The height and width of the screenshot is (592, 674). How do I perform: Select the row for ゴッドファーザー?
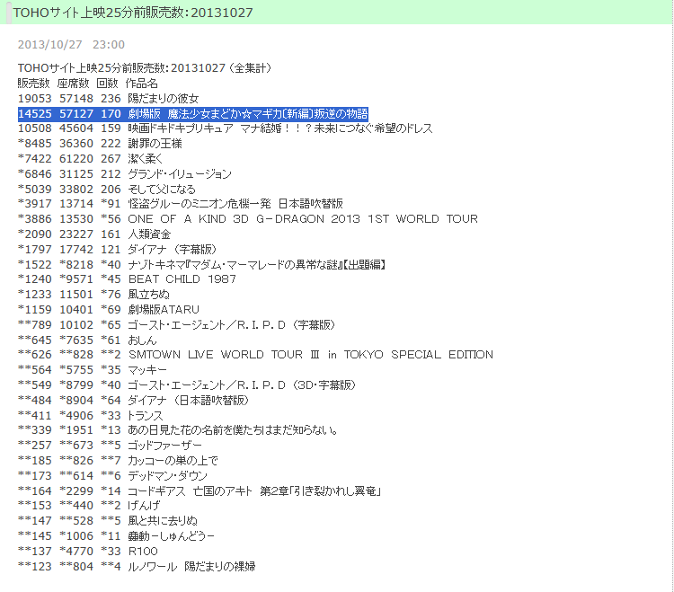[110, 445]
